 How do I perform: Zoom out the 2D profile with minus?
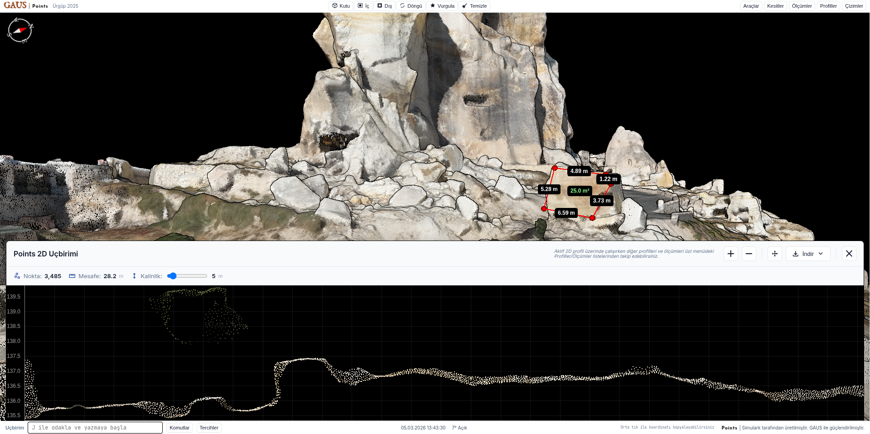(749, 254)
